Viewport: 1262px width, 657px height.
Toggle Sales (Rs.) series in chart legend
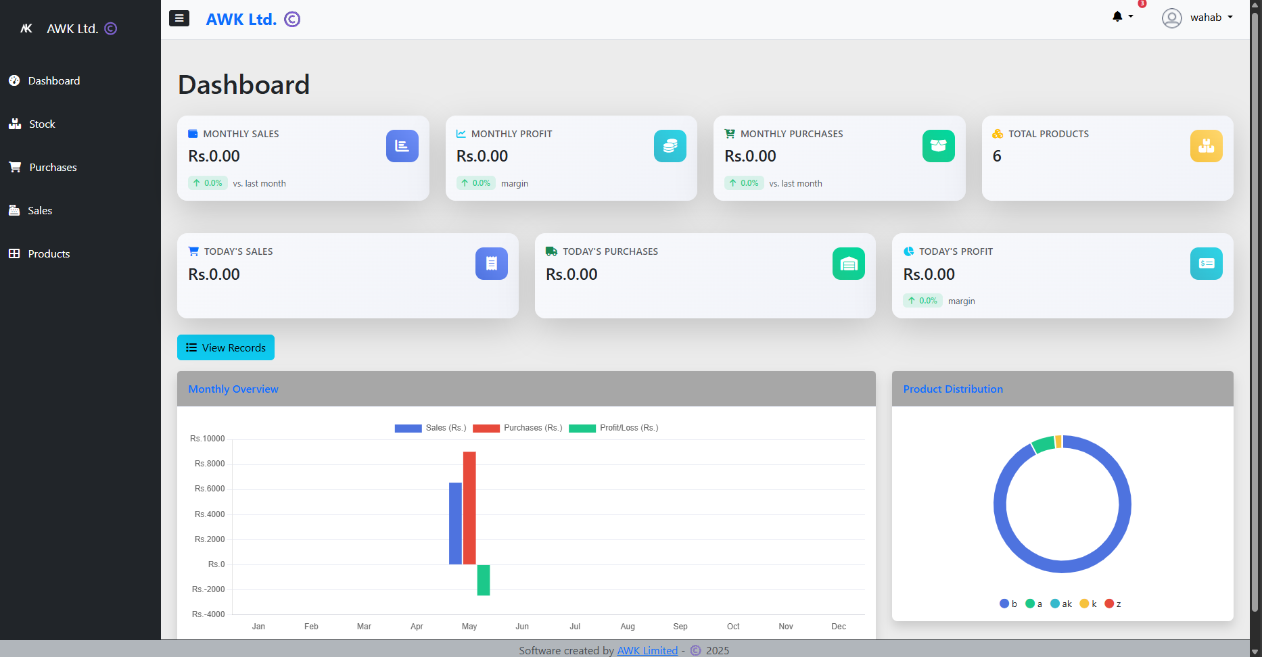coord(431,428)
